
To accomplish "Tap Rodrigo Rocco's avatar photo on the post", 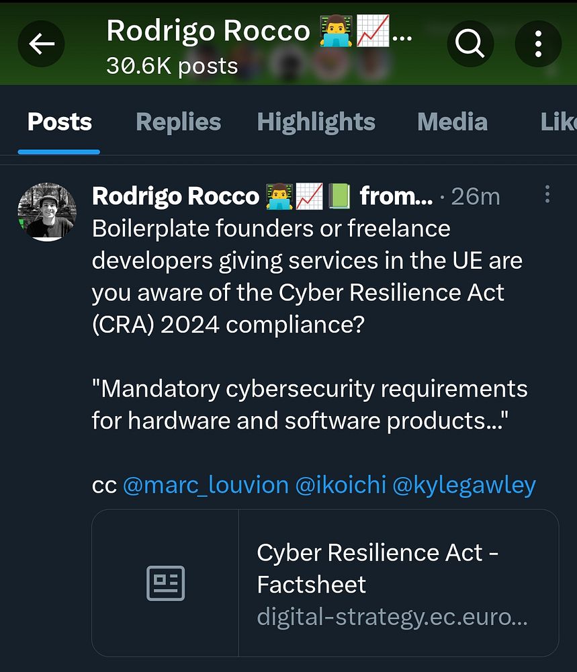I will click(46, 211).
